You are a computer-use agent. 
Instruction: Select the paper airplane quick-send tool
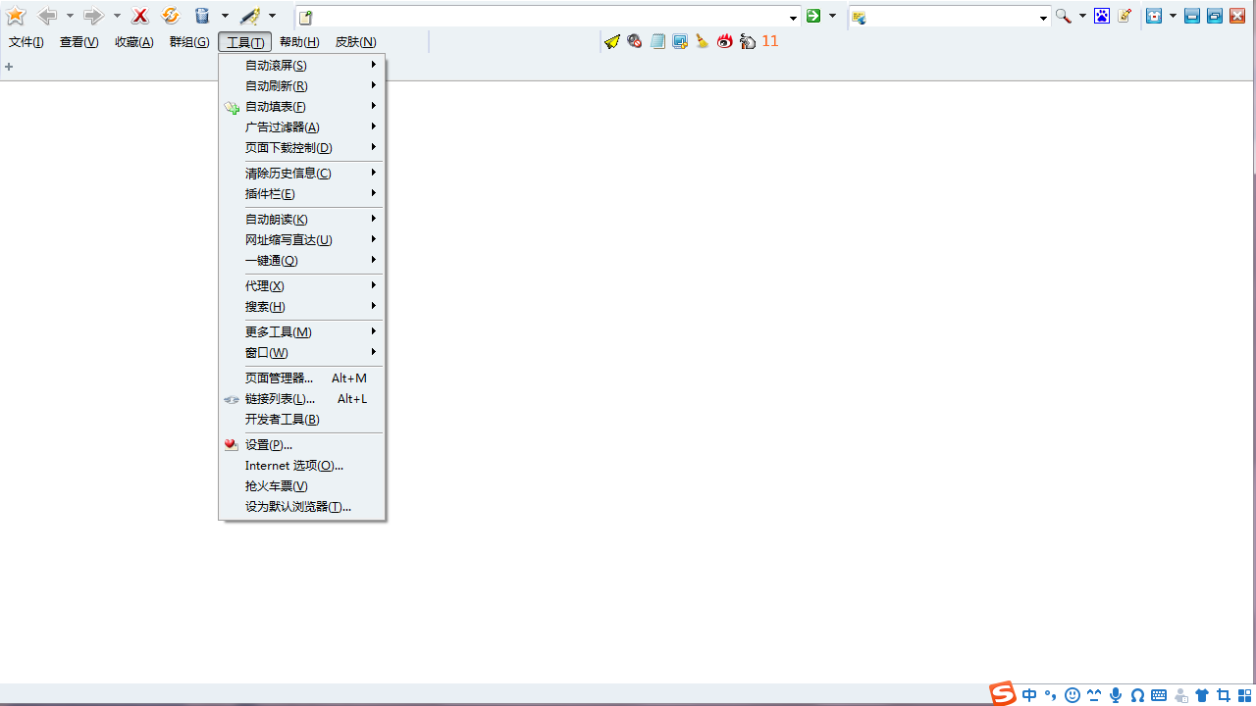point(611,41)
